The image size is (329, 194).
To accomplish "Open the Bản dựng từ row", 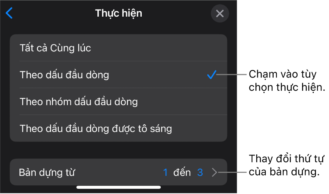I will point(118,172).
